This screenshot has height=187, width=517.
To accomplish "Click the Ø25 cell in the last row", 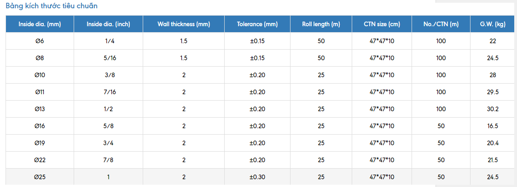I will click(x=40, y=177).
